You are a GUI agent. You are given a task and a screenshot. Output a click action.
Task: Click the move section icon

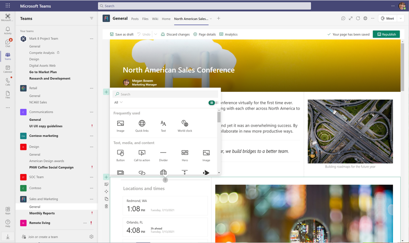(106, 191)
